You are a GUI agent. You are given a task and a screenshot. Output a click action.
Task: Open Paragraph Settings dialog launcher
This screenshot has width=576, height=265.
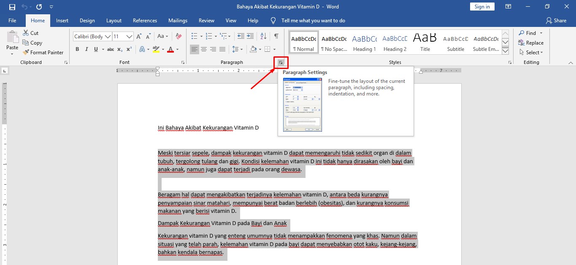click(281, 63)
